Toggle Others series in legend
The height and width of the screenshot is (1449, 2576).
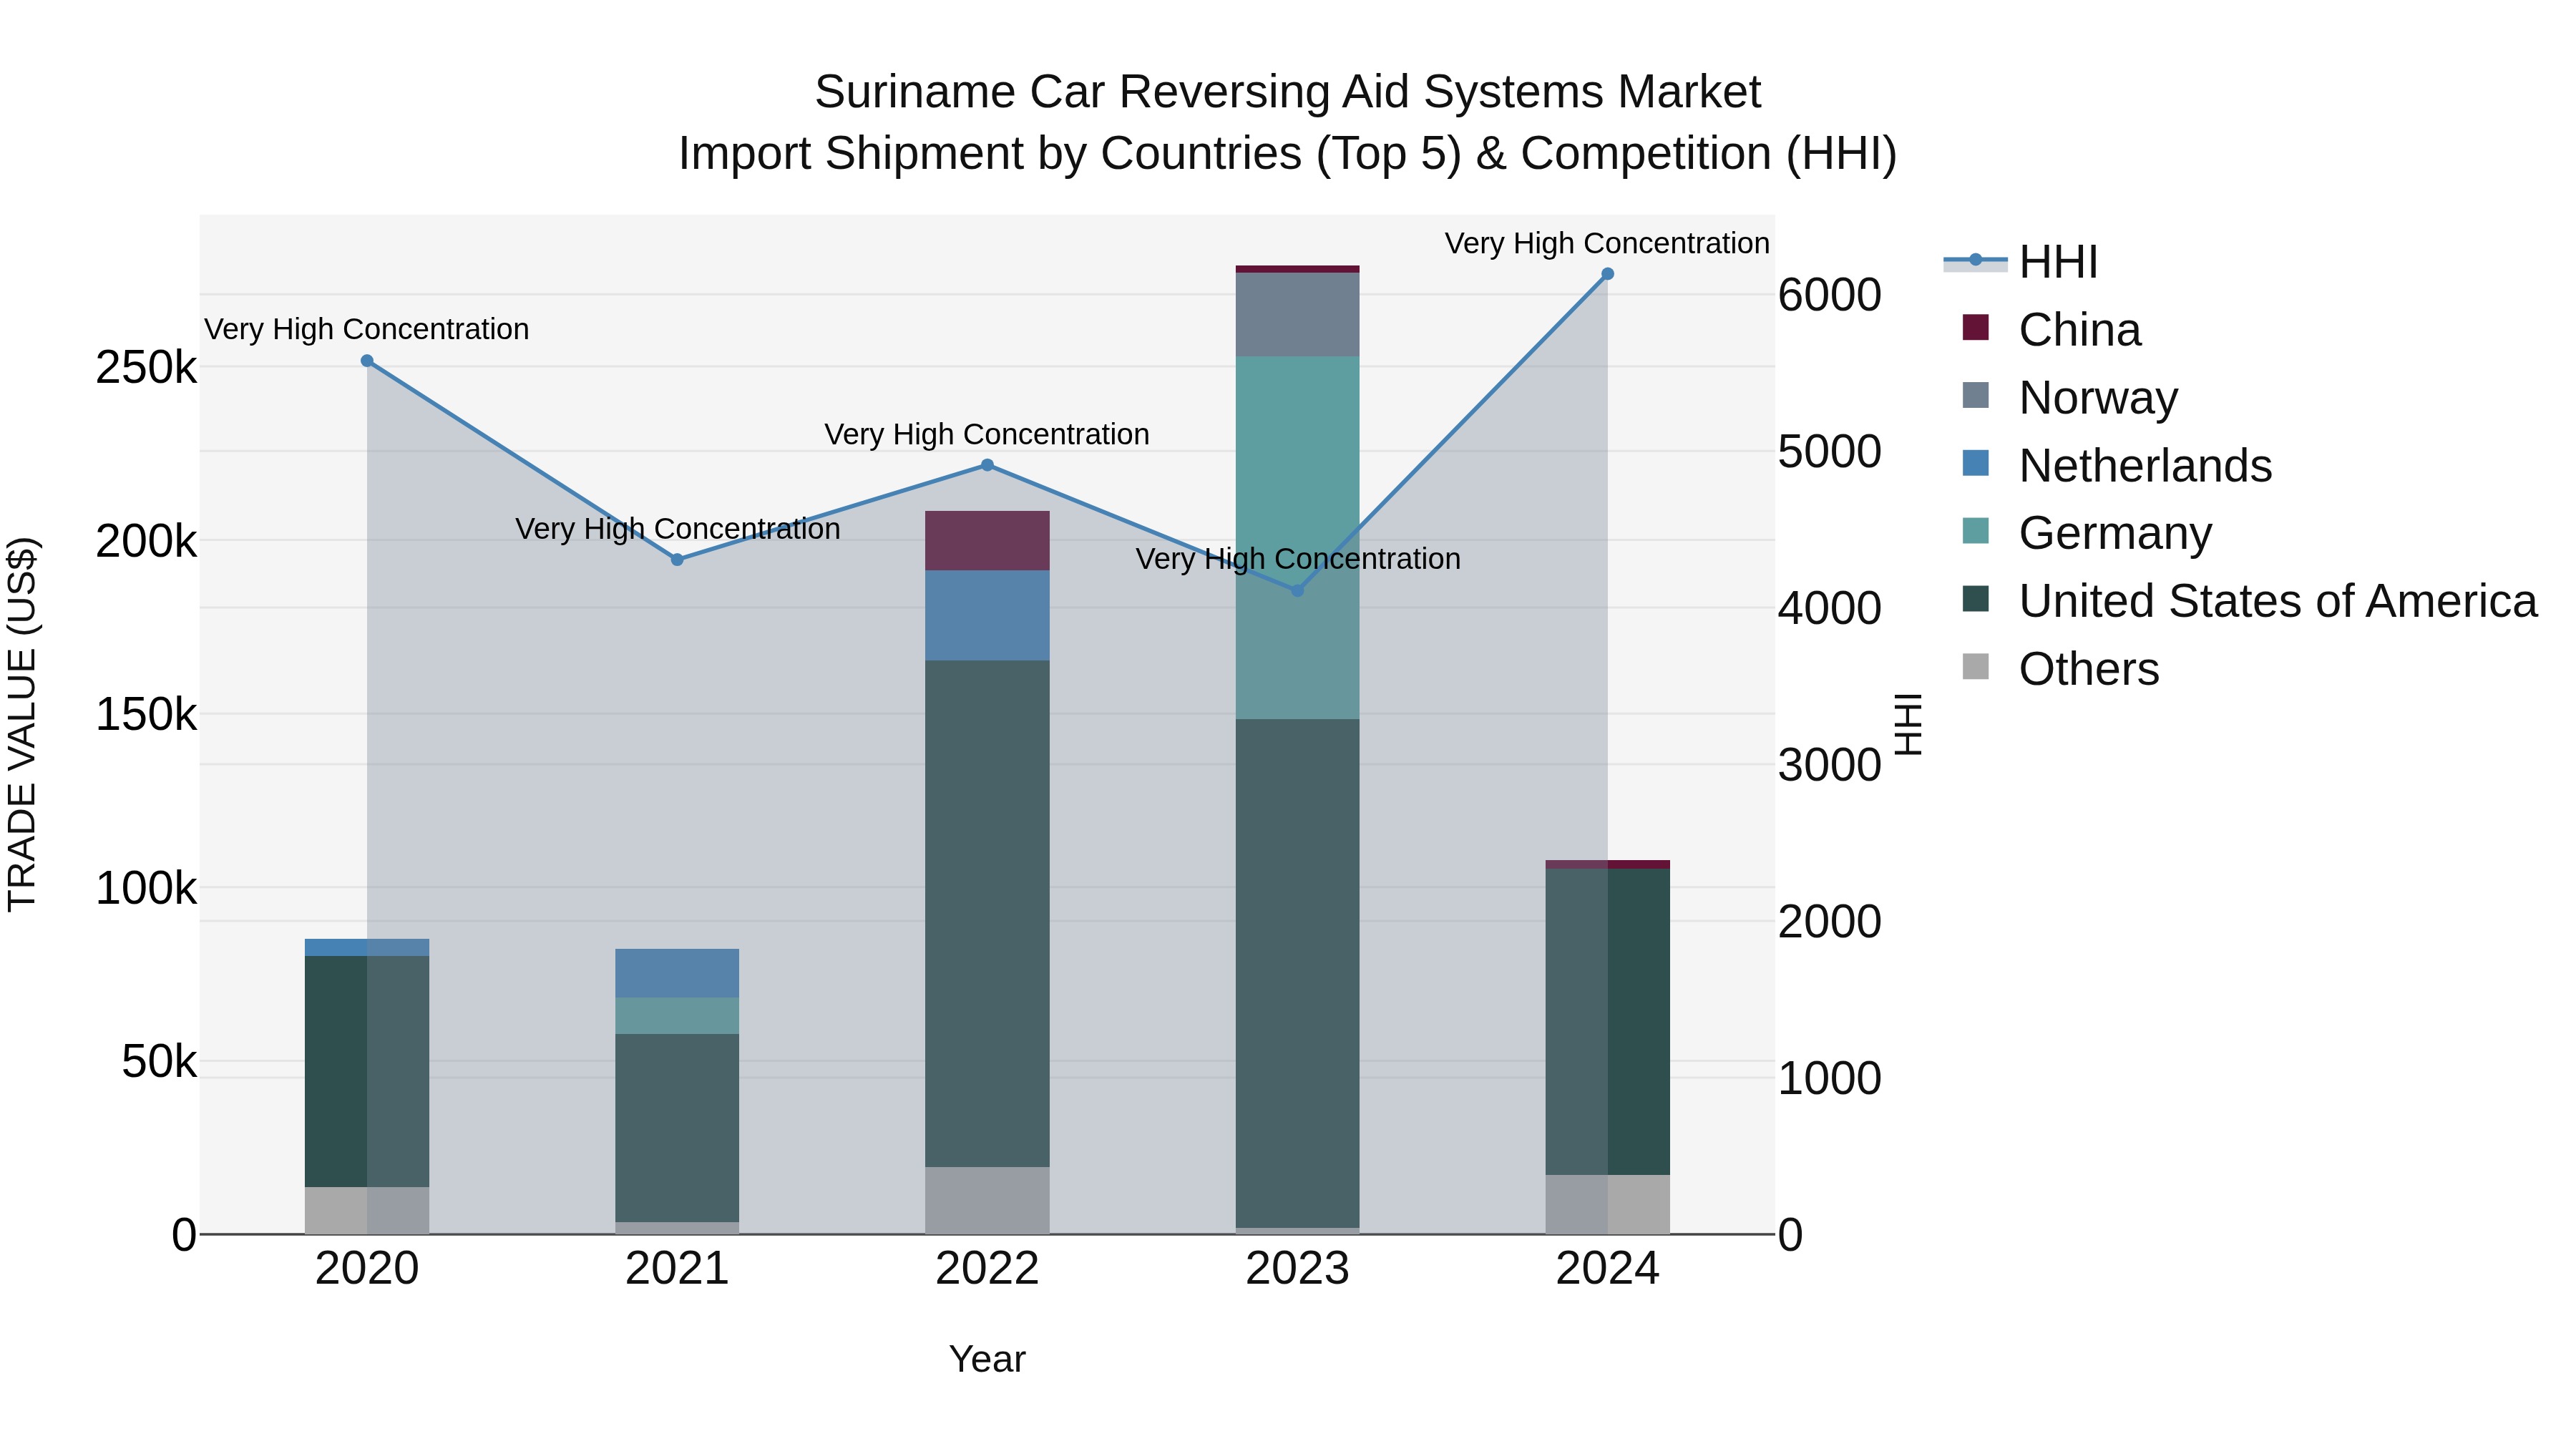pos(2061,669)
